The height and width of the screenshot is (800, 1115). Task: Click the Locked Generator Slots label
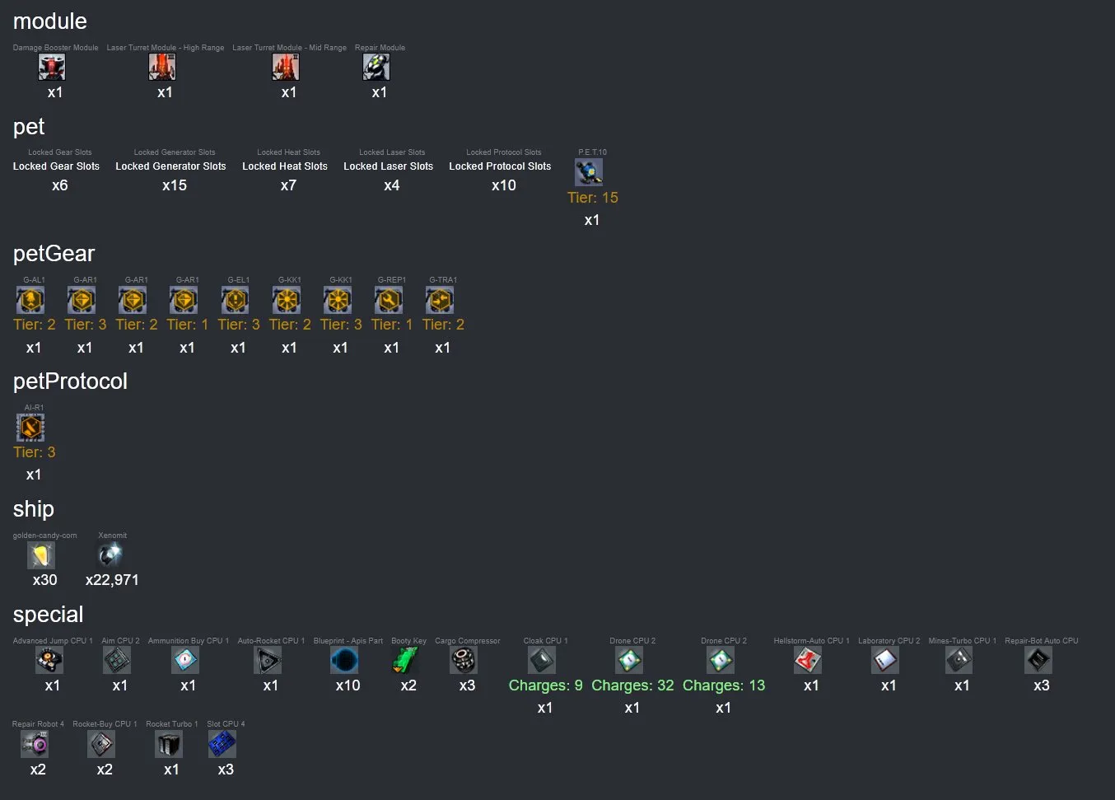(170, 166)
